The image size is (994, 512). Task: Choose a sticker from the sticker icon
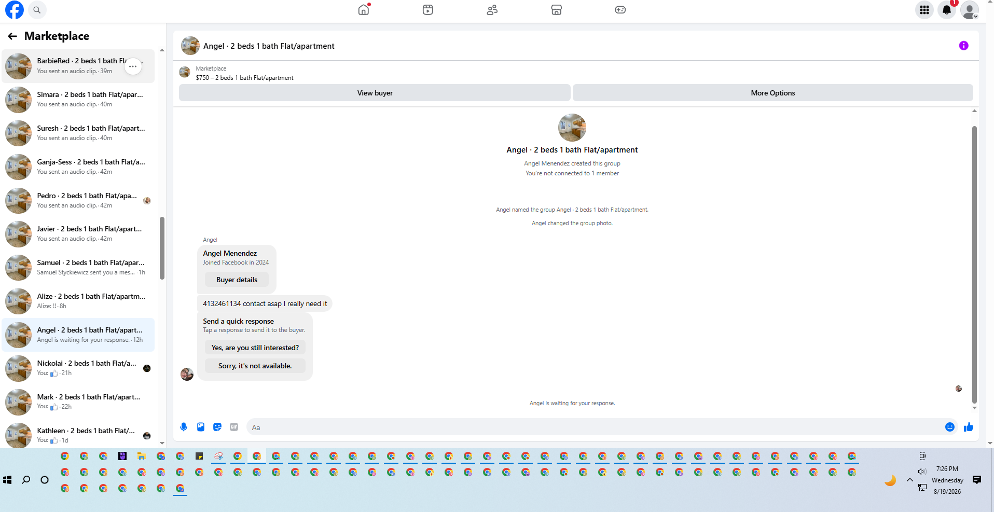[217, 427]
